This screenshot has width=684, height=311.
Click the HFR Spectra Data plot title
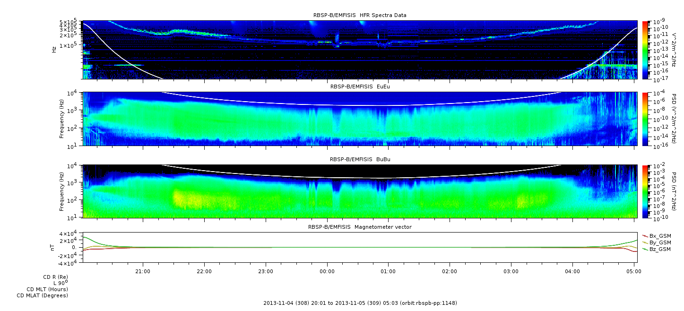pos(360,15)
